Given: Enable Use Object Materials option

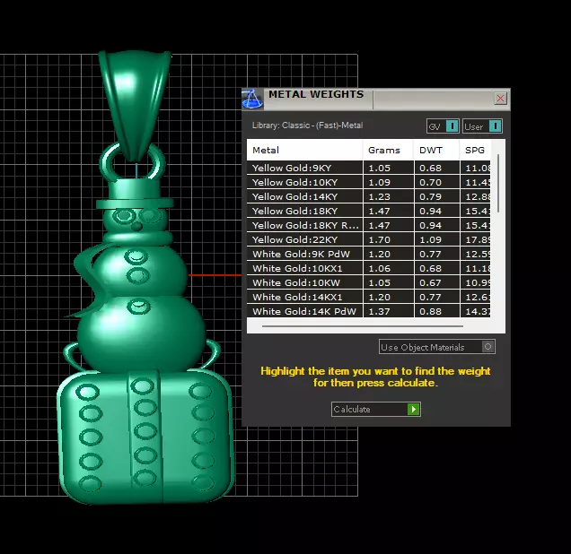Looking at the screenshot, I should 436,347.
